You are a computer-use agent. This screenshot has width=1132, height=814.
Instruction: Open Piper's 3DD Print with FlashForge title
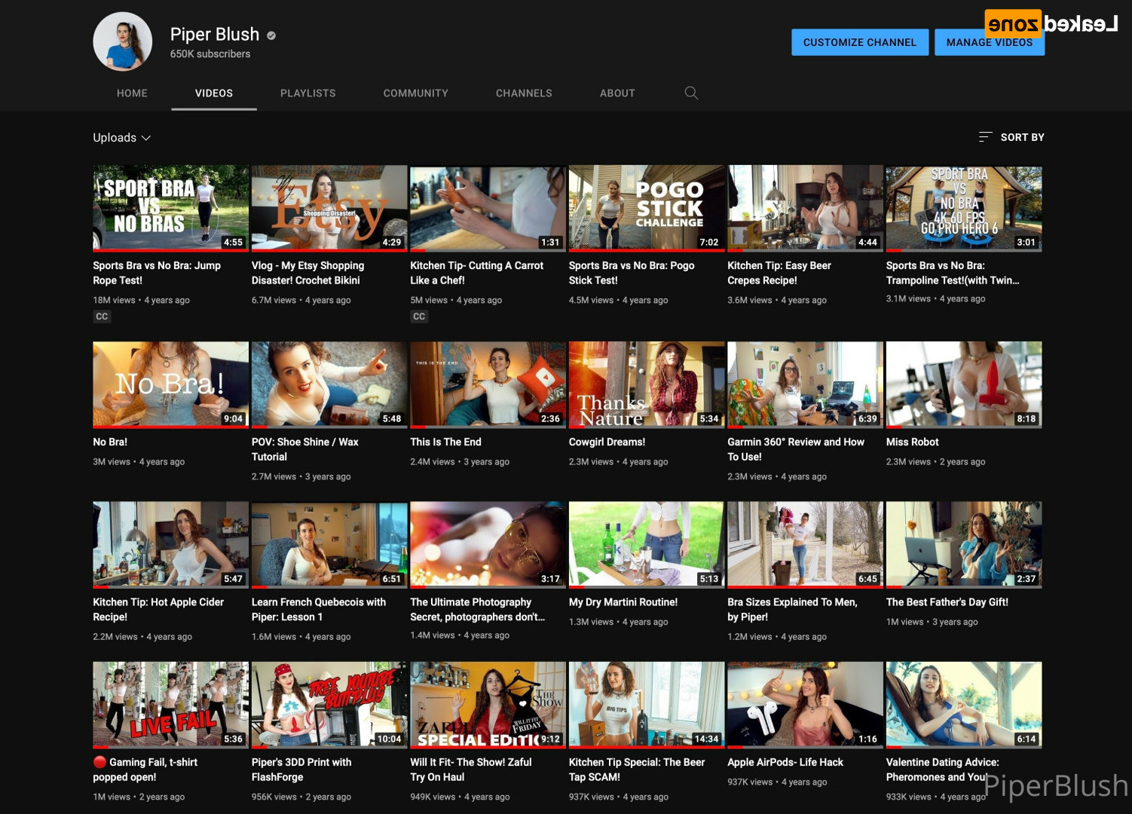click(301, 770)
